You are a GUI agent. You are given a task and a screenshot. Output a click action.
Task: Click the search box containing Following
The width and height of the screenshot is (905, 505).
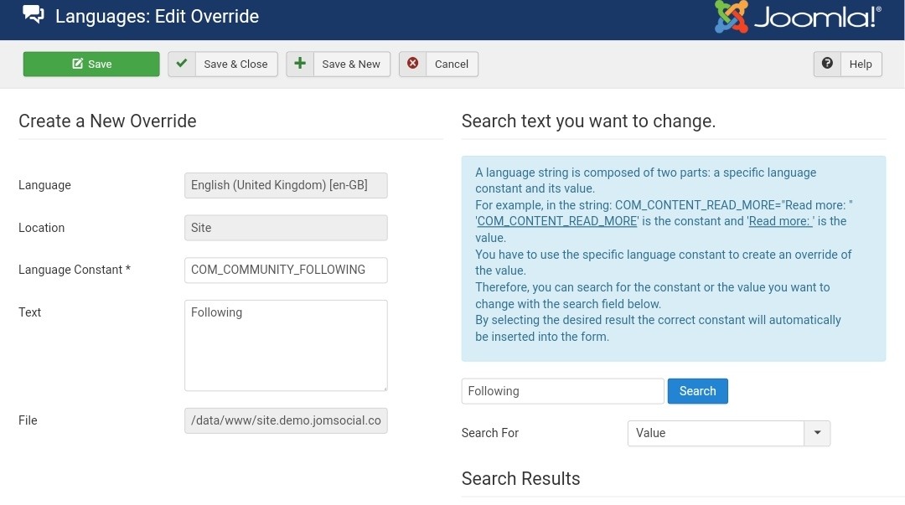point(562,391)
